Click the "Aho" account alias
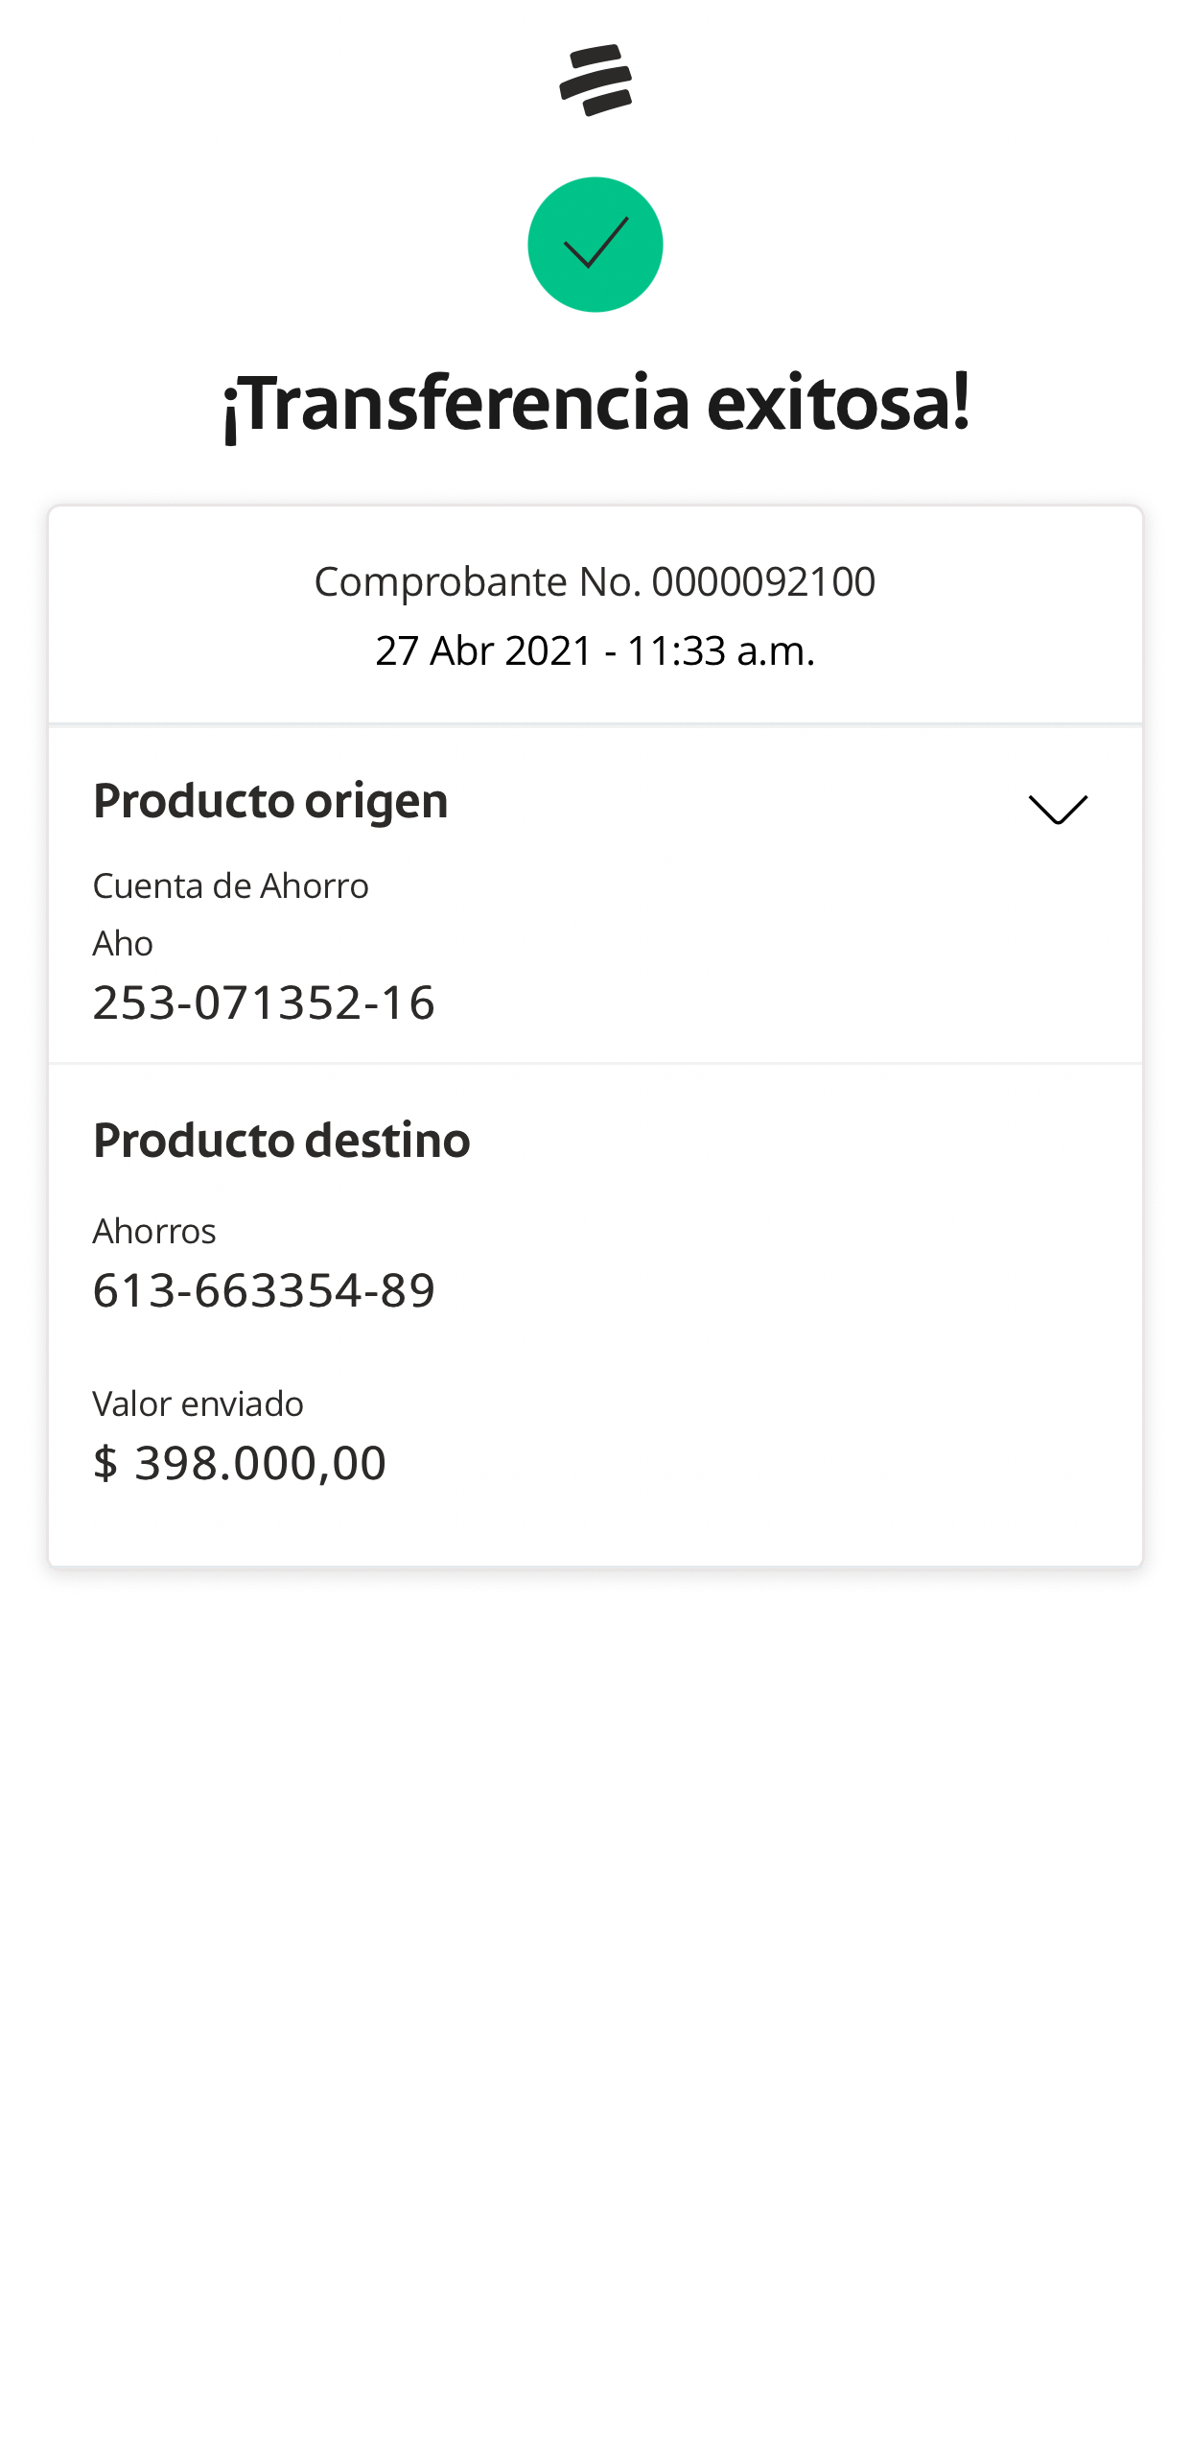 click(x=123, y=944)
